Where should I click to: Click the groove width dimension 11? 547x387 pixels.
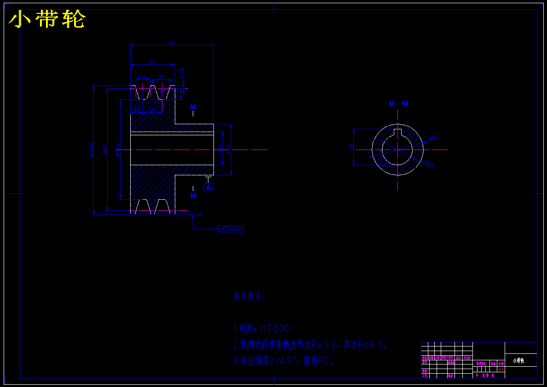point(143,77)
